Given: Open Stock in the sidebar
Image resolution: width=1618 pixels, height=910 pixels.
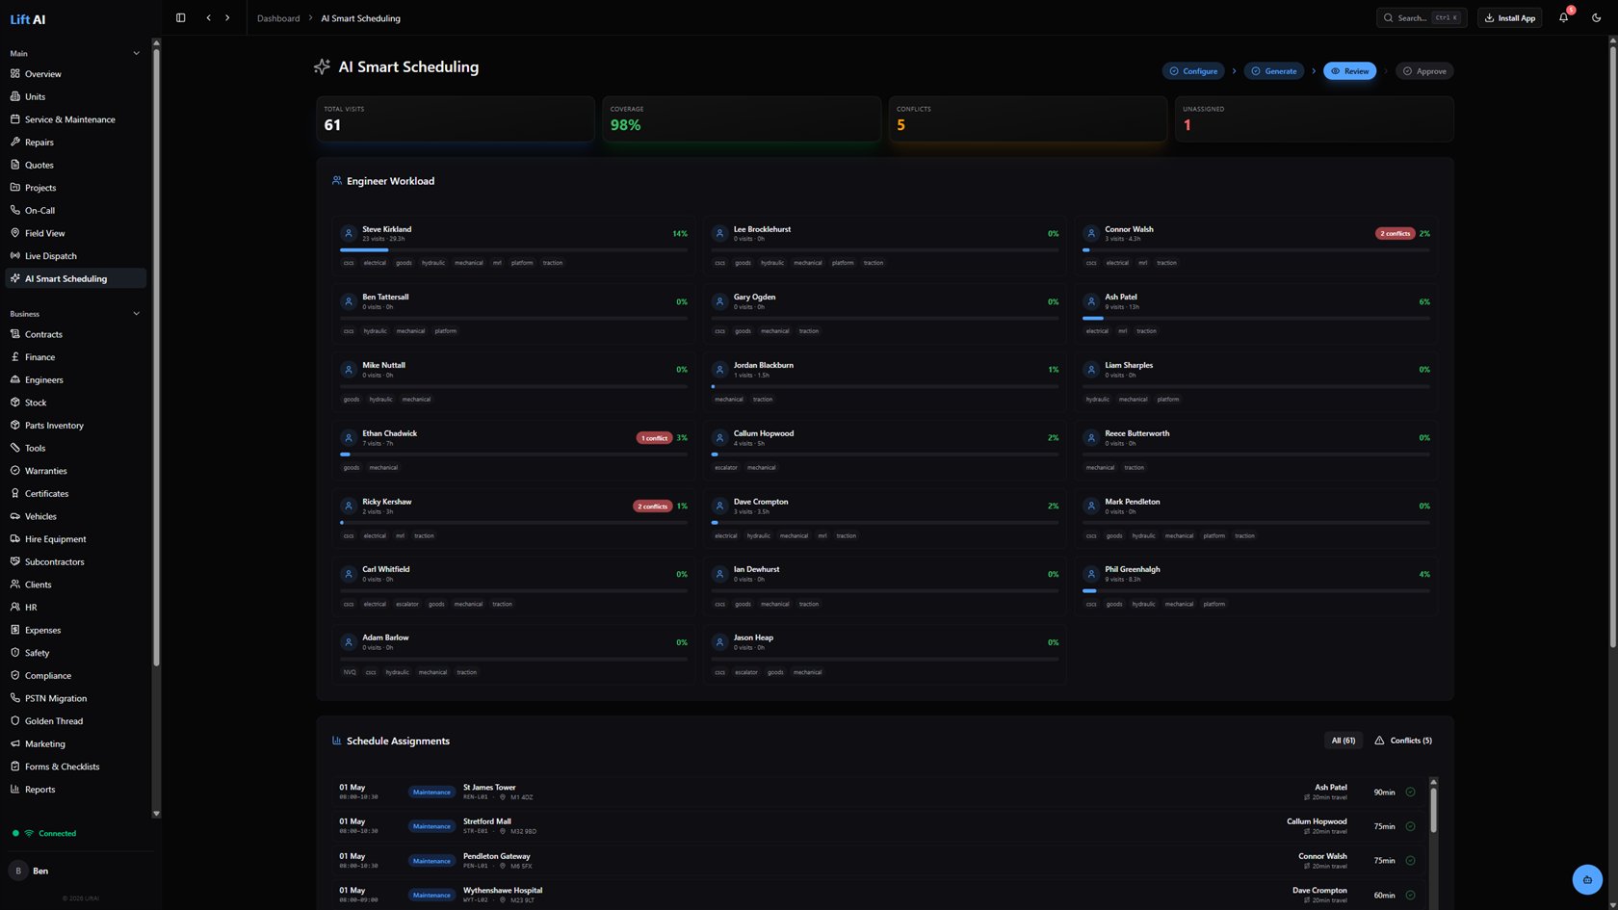Looking at the screenshot, I should (76, 403).
